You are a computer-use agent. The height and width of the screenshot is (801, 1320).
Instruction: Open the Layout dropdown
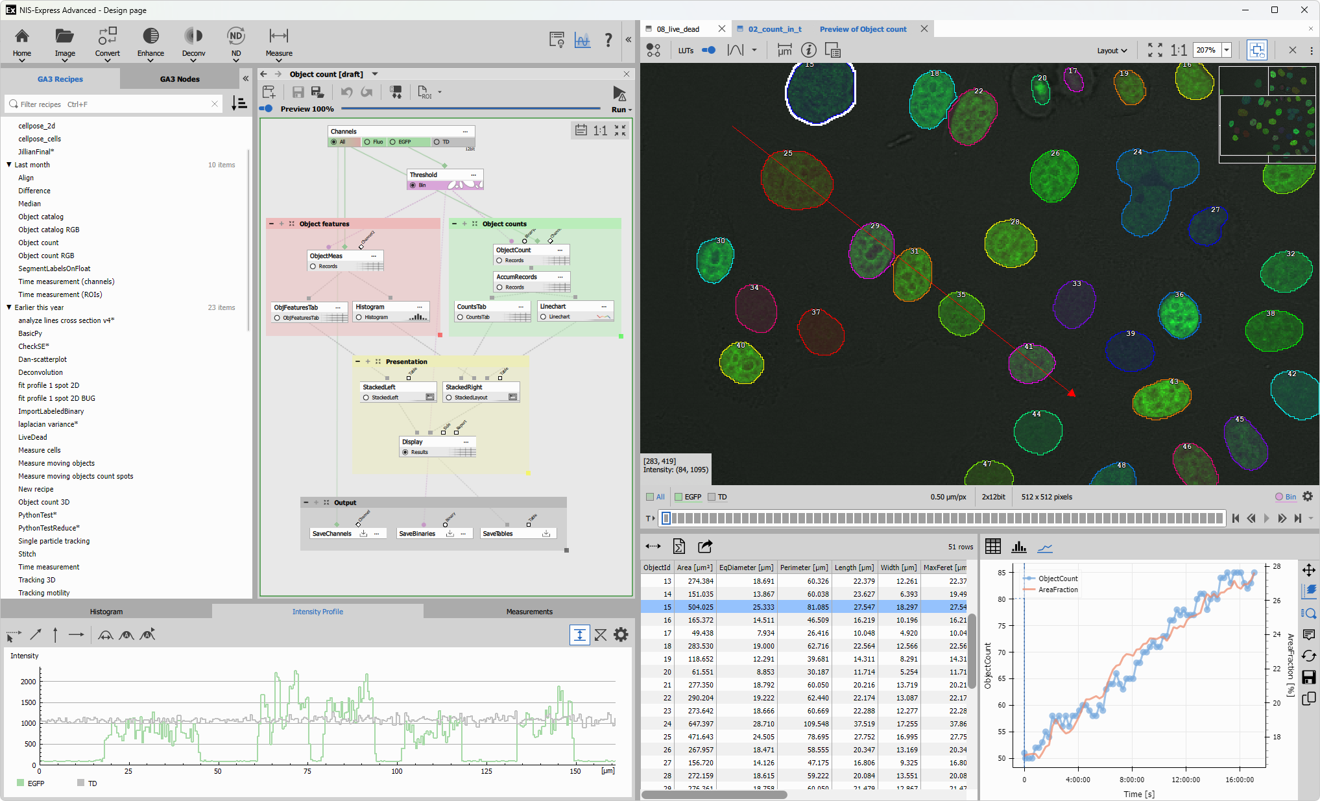(x=1112, y=51)
